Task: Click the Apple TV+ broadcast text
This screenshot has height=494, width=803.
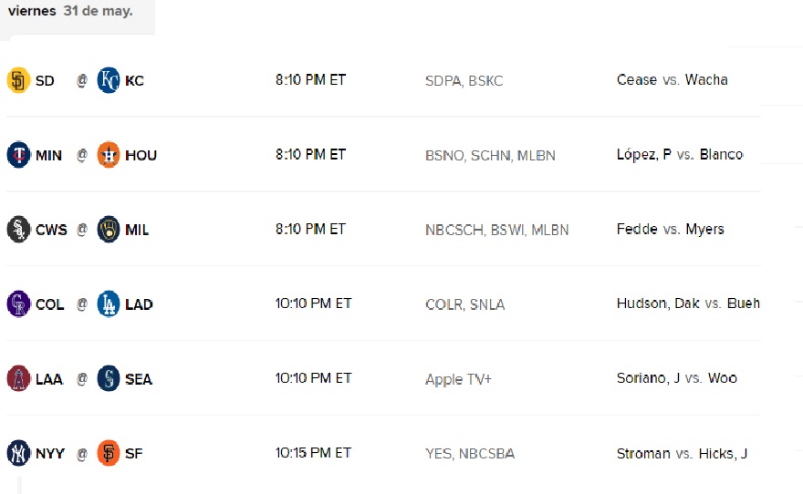Action: coord(458,379)
